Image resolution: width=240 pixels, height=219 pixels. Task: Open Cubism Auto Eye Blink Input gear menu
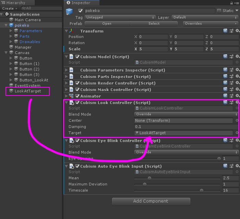[237, 166]
